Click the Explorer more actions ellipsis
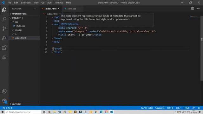The width and height of the screenshot is (203, 114). click(35, 9)
